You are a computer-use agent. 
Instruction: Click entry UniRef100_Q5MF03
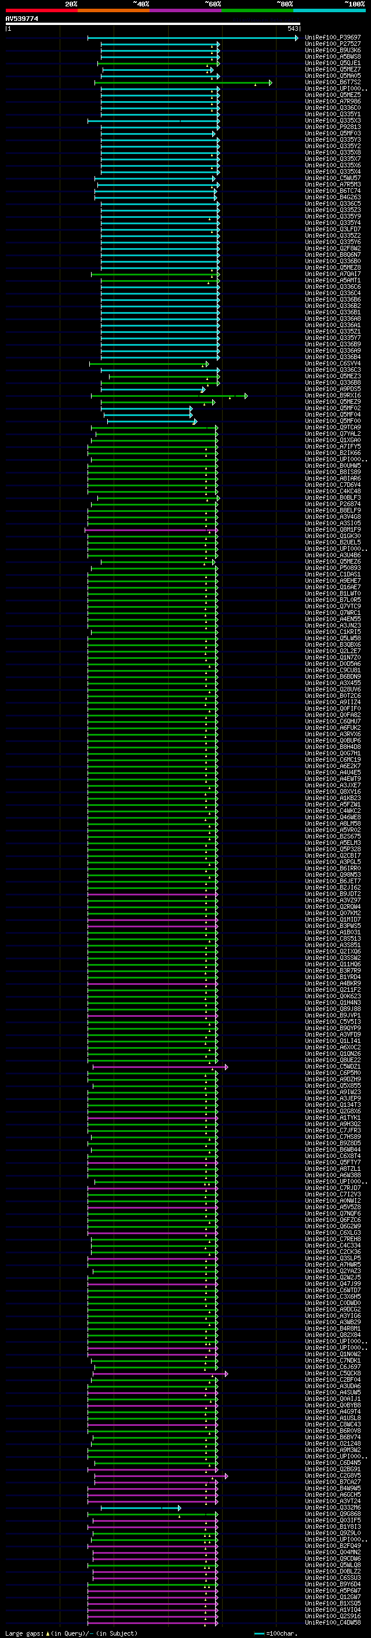pyautogui.click(x=333, y=133)
